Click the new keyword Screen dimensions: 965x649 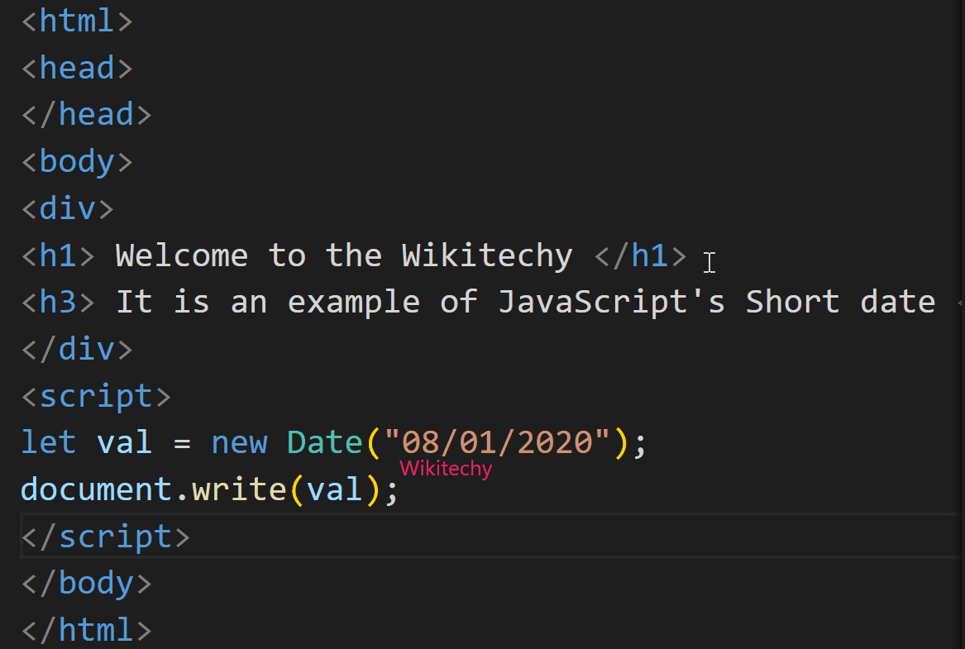tap(239, 442)
